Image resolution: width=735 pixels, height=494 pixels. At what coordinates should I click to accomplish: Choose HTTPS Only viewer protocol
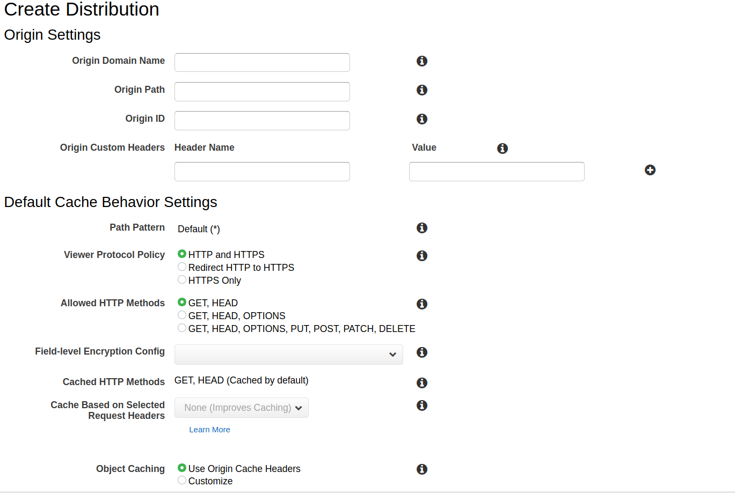click(182, 280)
